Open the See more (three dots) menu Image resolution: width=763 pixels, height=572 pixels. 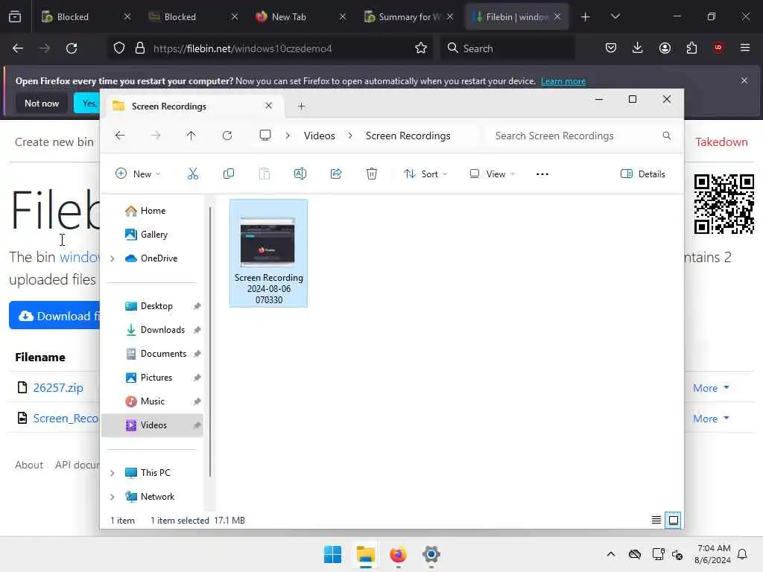tap(542, 174)
